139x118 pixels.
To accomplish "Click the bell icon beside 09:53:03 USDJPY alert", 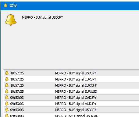I will [7, 110].
